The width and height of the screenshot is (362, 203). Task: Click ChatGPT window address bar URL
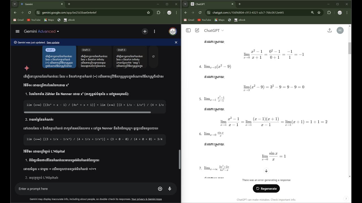pyautogui.click(x=248, y=13)
